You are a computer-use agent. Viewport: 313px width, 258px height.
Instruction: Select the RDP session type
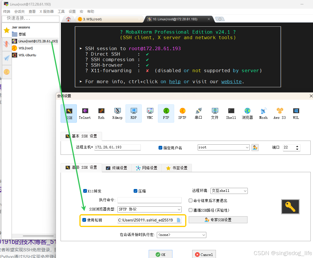pyautogui.click(x=134, y=113)
